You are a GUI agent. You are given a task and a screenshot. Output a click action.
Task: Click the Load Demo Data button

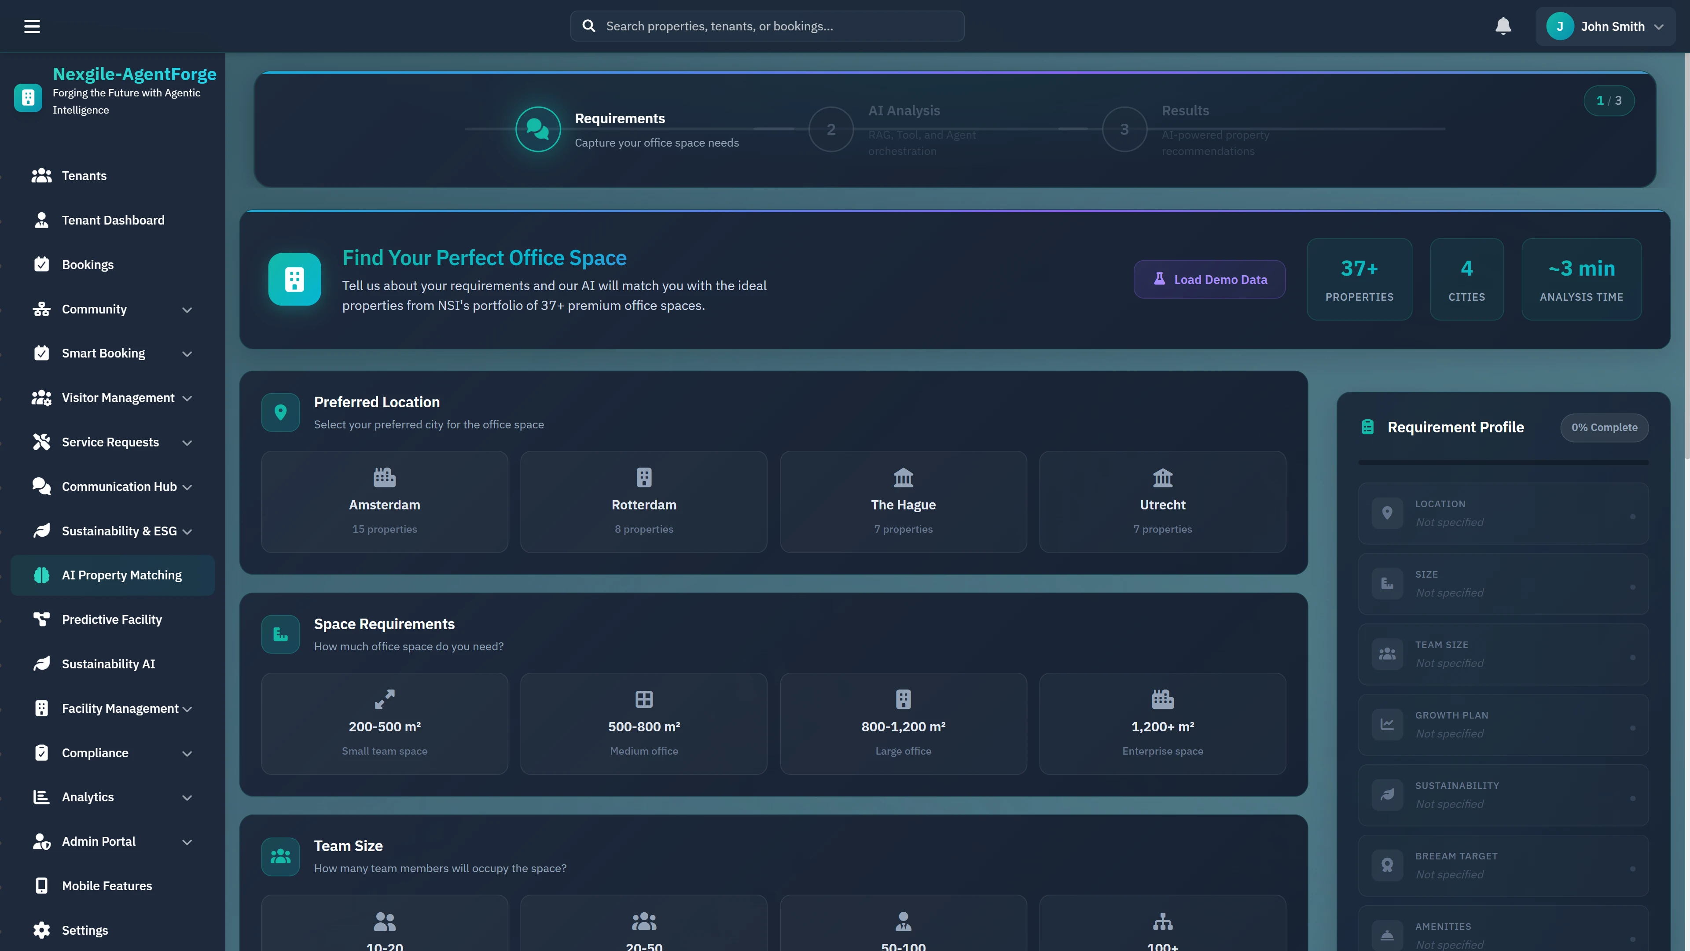coord(1209,279)
